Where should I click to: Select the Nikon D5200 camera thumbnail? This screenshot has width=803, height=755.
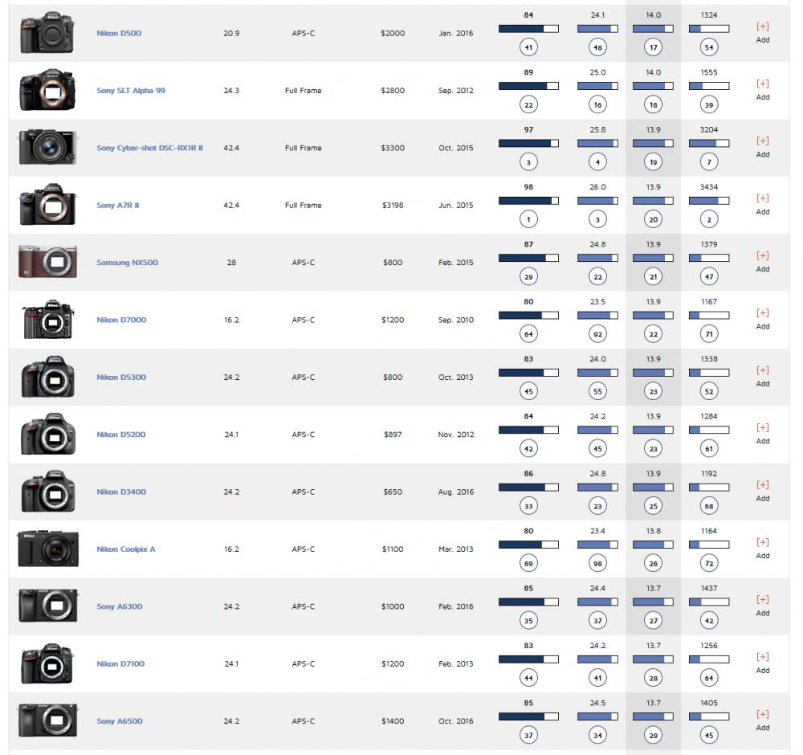tap(47, 434)
